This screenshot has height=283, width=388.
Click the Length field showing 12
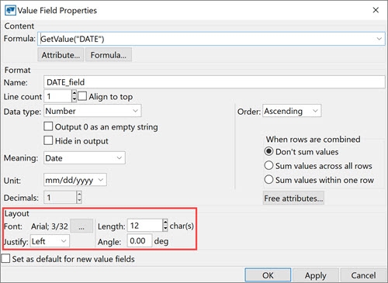pyautogui.click(x=145, y=226)
